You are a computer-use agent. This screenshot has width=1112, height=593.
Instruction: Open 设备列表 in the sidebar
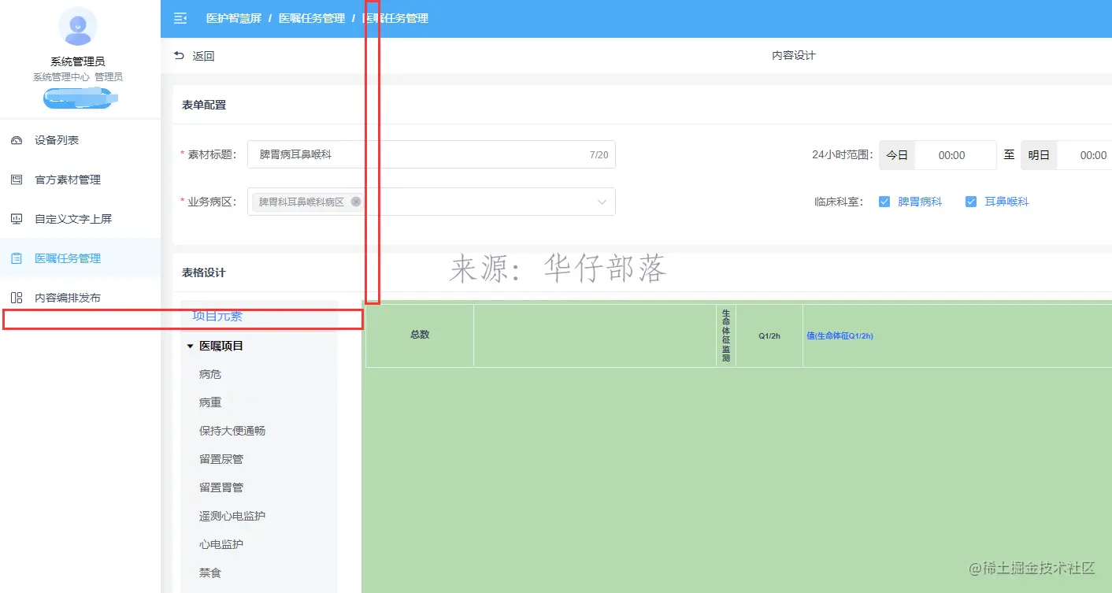(x=80, y=140)
